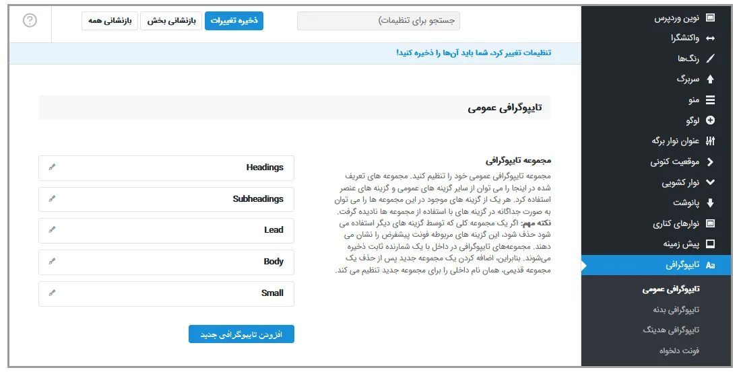741x372 pixels.
Task: Expand the Body typography set
Action: (166, 262)
